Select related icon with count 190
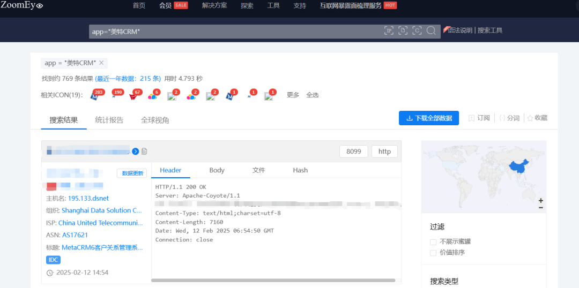 point(114,96)
